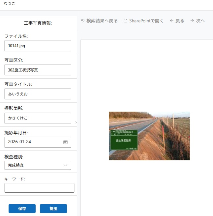This screenshot has width=213, height=216.
Task: Click the user name なつこ
Action: (9, 4)
